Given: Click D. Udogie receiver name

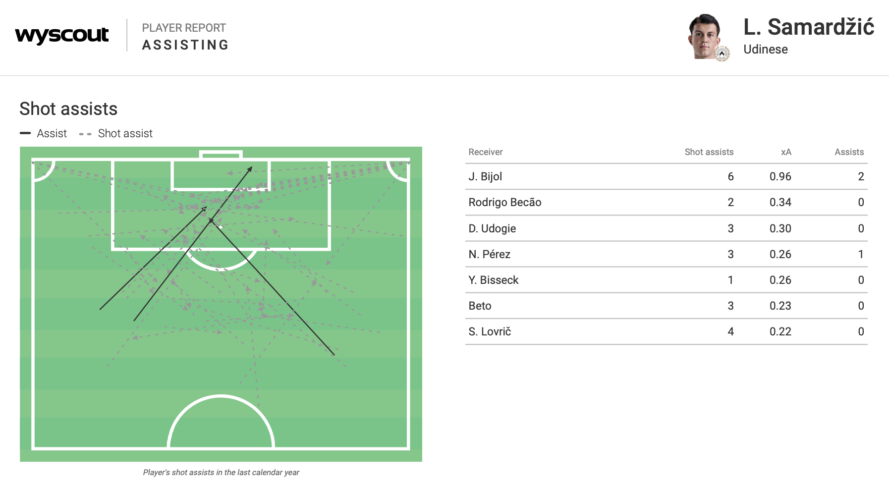Looking at the screenshot, I should [x=492, y=228].
